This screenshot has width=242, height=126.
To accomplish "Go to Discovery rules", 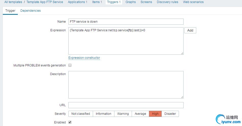I will pos(168,2).
